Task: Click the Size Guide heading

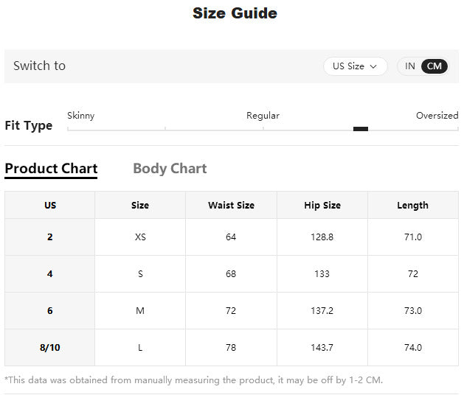Action: (x=235, y=13)
